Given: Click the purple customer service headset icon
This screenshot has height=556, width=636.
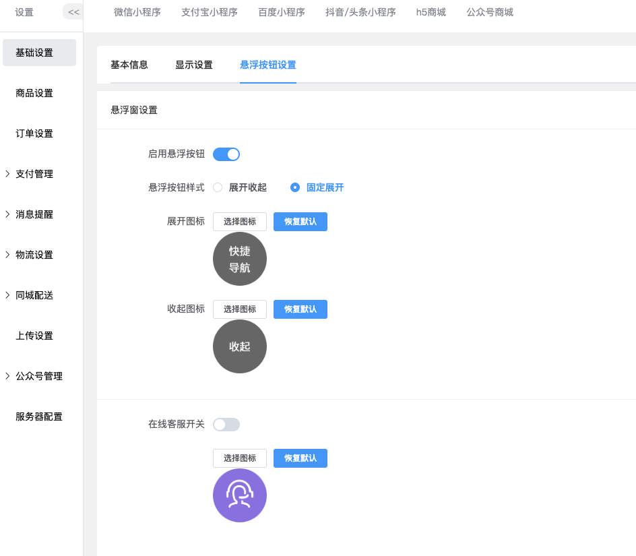Looking at the screenshot, I should click(240, 495).
